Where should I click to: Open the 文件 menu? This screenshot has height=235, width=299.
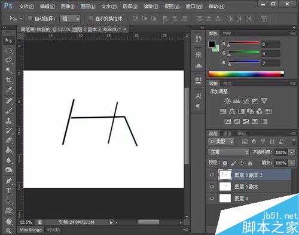pos(26,7)
